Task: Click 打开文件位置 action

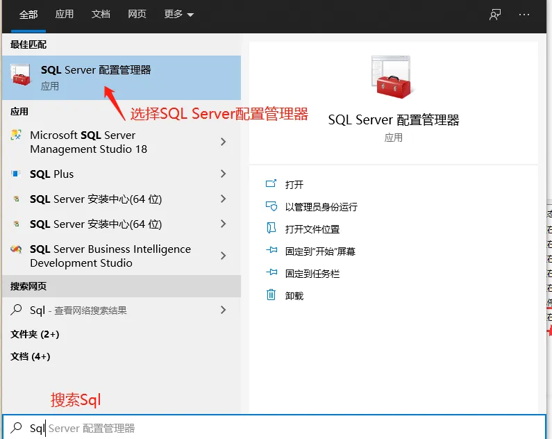Action: click(x=312, y=229)
